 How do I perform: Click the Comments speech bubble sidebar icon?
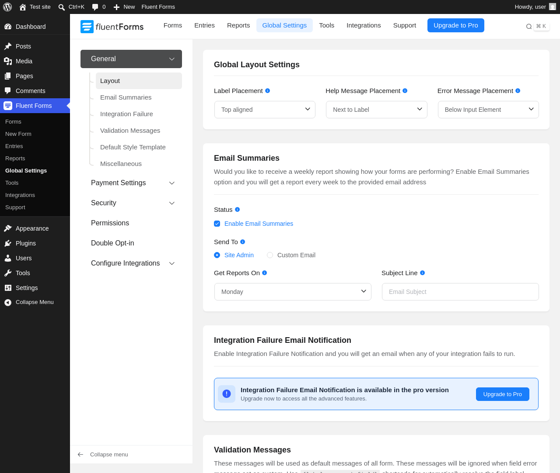pos(8,91)
